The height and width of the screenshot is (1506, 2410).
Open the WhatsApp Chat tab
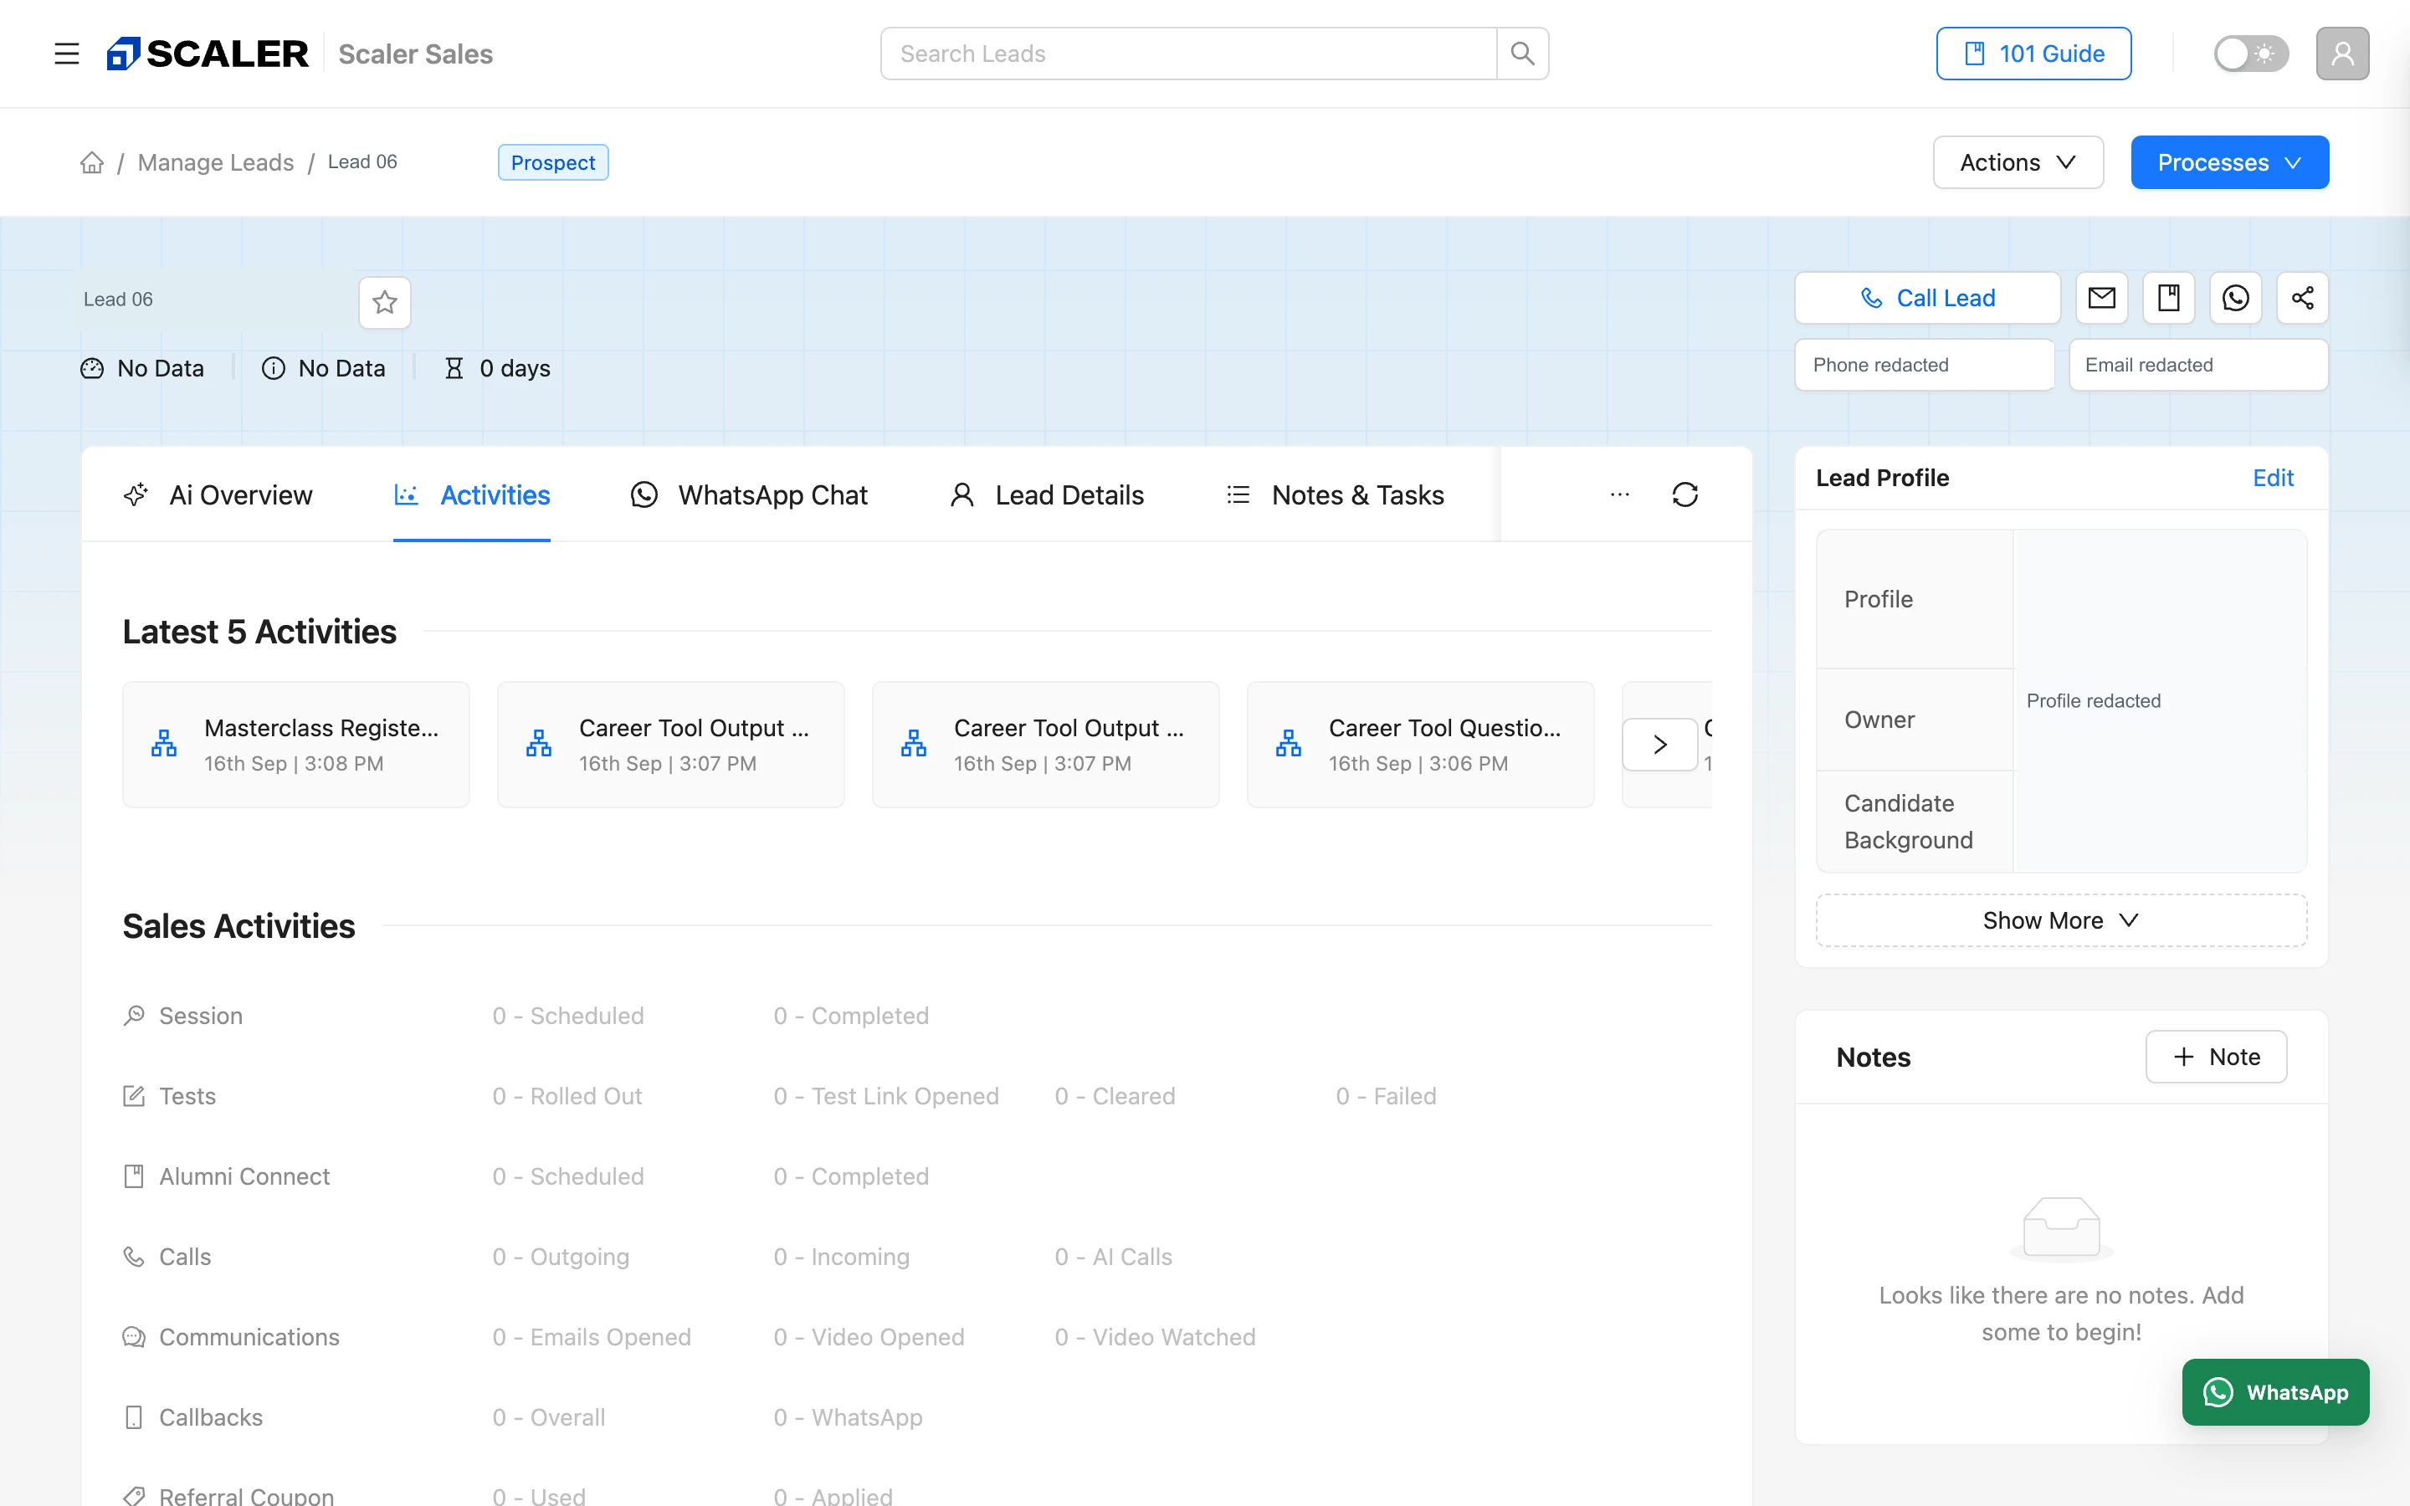point(749,495)
